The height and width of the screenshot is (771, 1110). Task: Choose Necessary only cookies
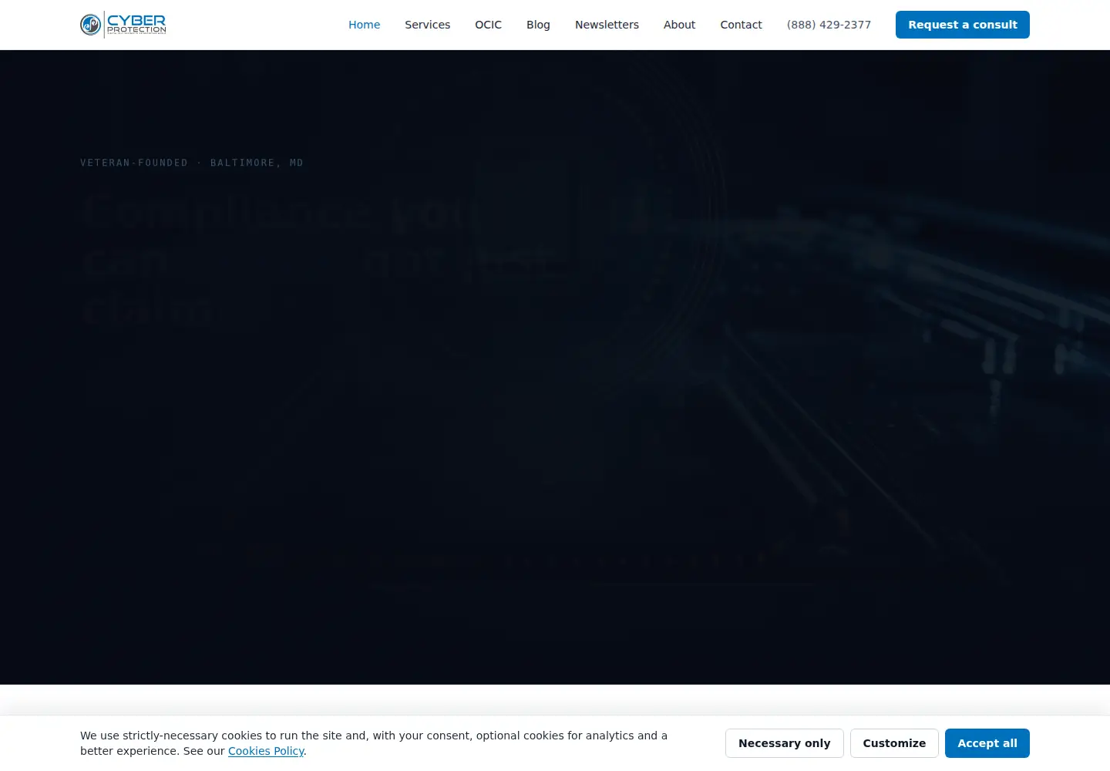coord(784,743)
